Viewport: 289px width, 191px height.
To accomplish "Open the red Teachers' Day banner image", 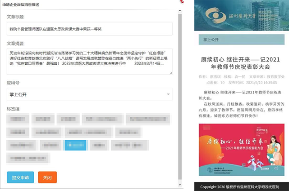I will (x=241, y=150).
